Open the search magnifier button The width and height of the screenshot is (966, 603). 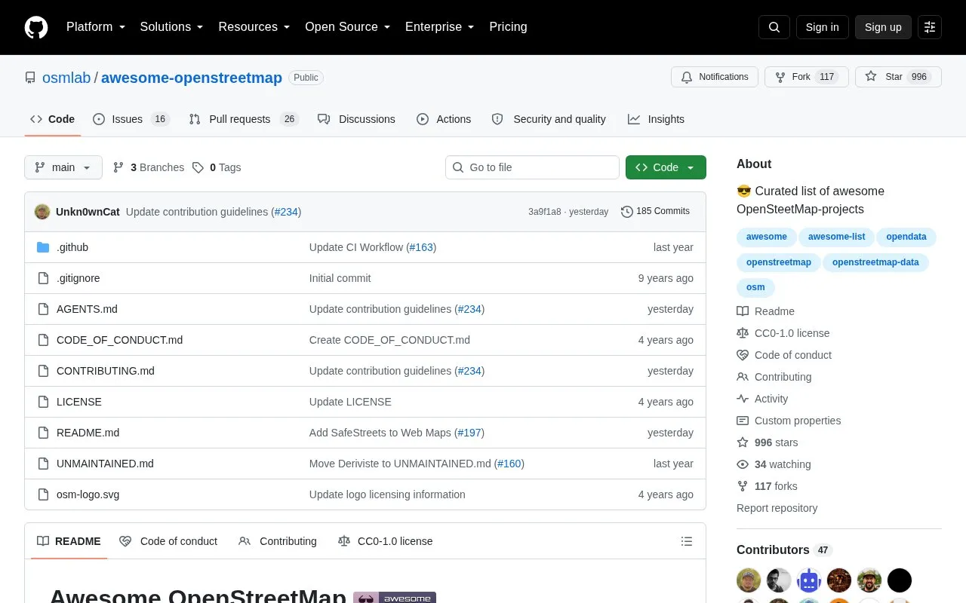[x=774, y=27]
